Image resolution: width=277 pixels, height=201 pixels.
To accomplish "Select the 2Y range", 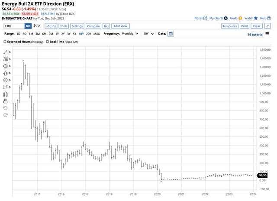I will point(63,34).
